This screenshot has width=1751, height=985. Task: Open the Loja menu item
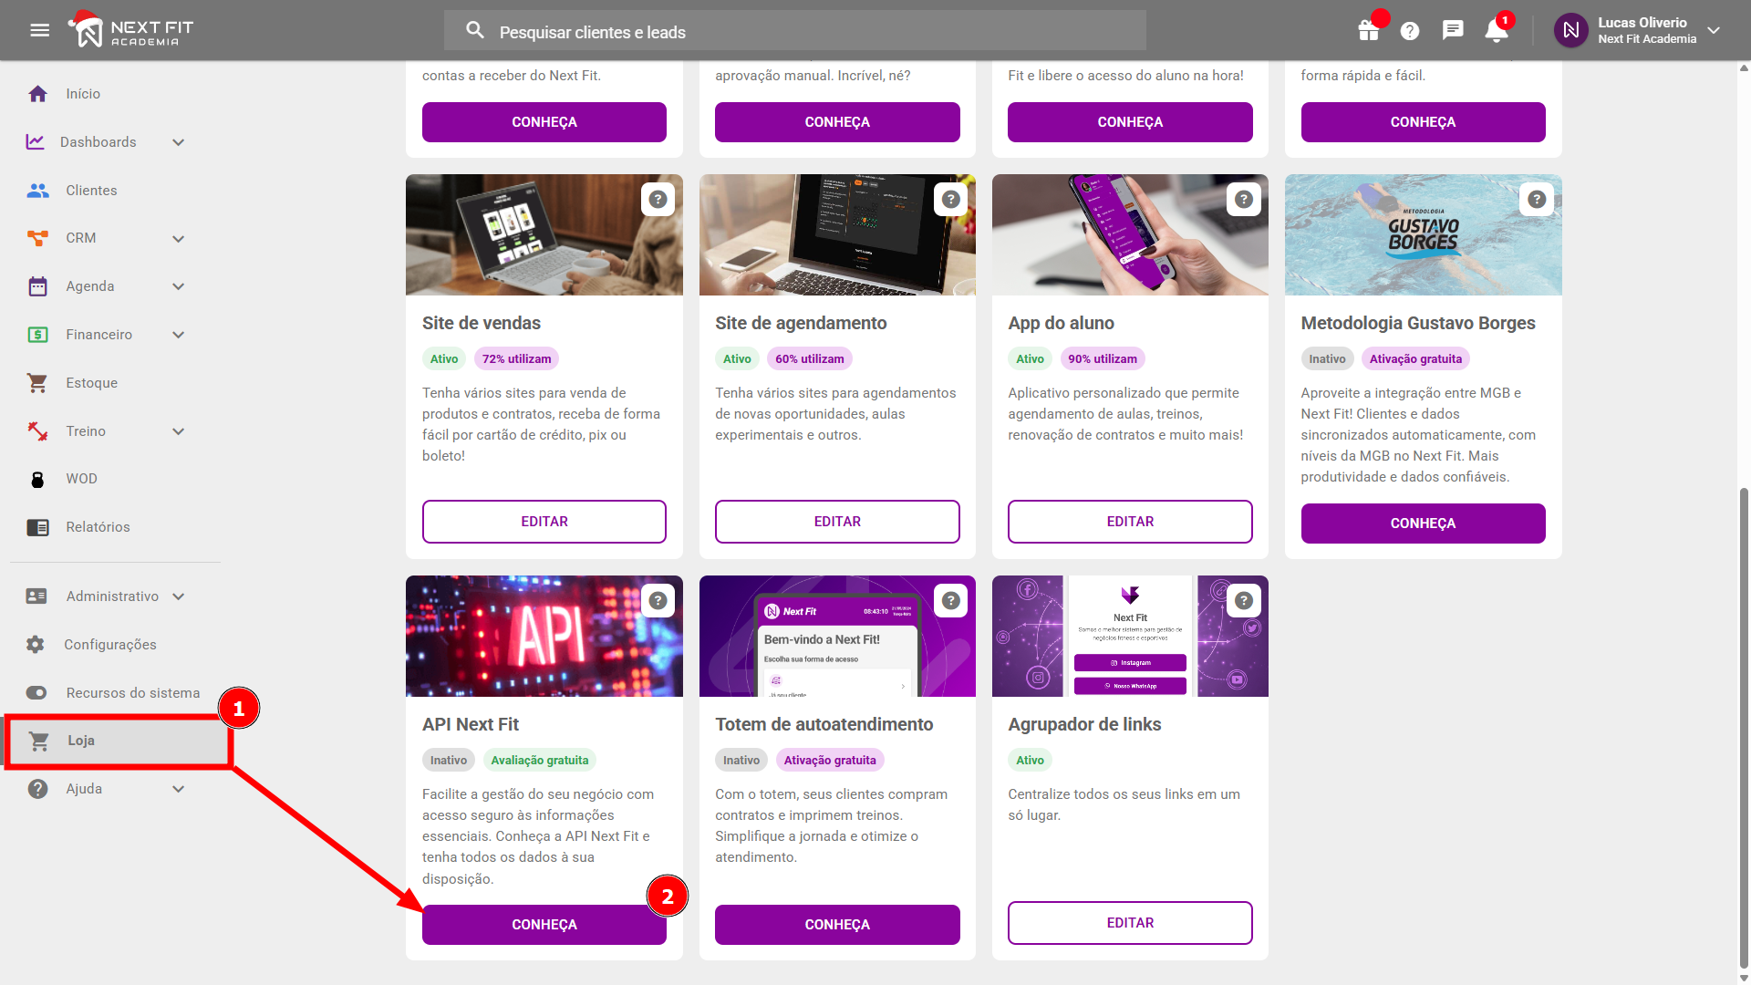coord(80,741)
